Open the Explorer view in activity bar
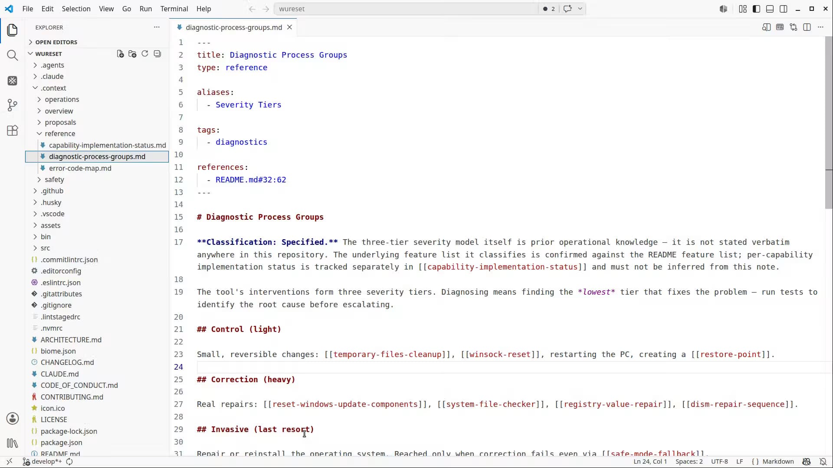Viewport: 833px width, 468px height. coord(13,30)
